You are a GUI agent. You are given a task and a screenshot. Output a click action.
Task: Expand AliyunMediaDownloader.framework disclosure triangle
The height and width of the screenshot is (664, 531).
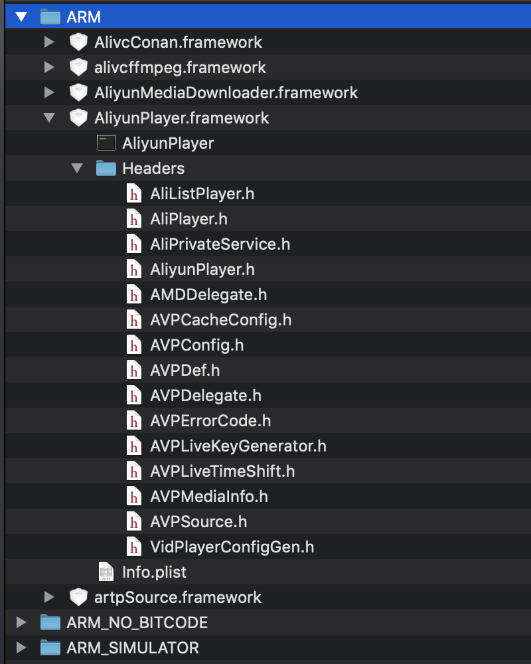pos(49,92)
